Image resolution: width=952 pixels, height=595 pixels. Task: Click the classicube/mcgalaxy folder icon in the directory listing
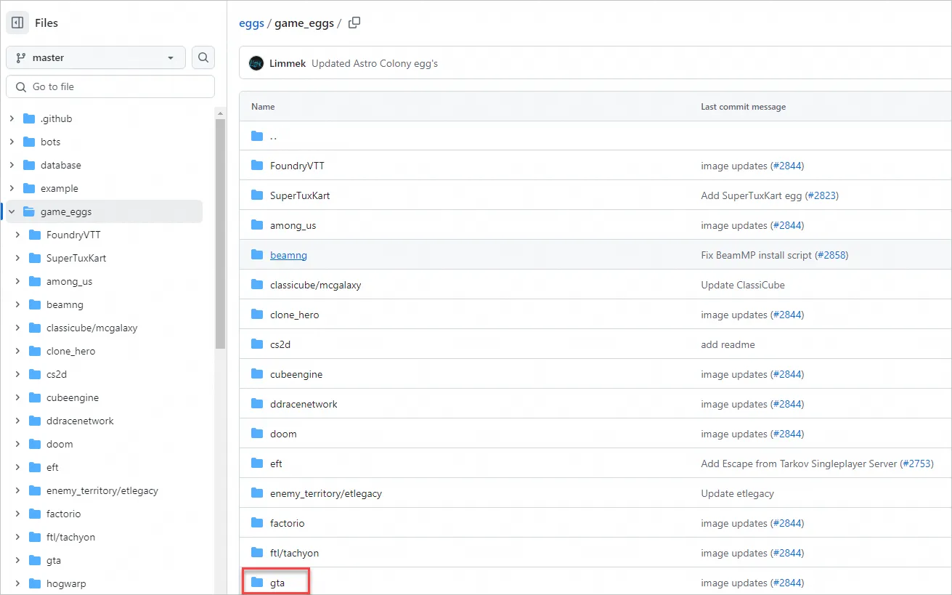point(257,285)
